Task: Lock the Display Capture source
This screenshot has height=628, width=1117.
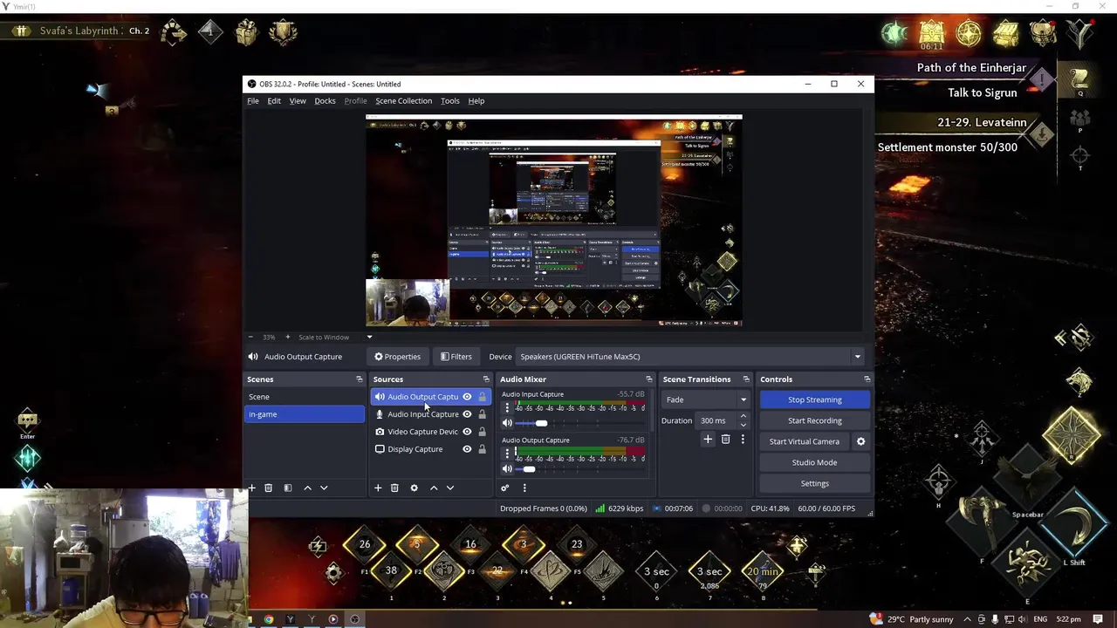Action: [x=482, y=449]
